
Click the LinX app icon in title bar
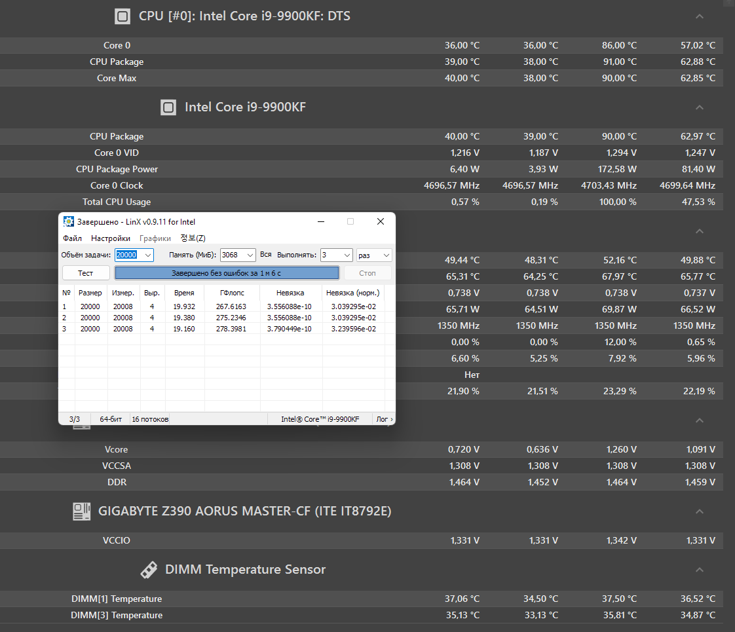pos(69,221)
